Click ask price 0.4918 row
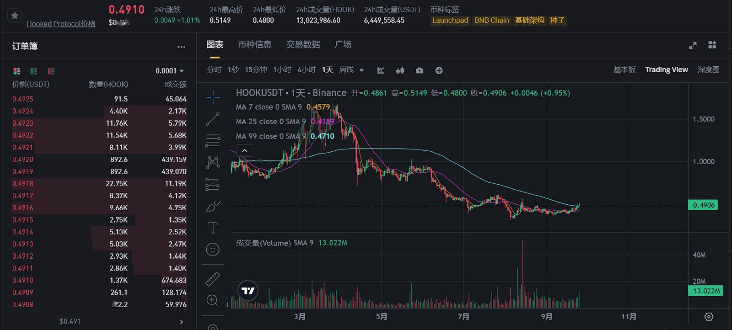732x330 pixels. pos(99,183)
